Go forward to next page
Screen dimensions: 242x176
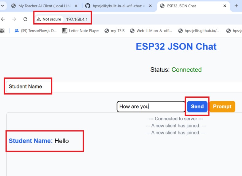click(14, 19)
